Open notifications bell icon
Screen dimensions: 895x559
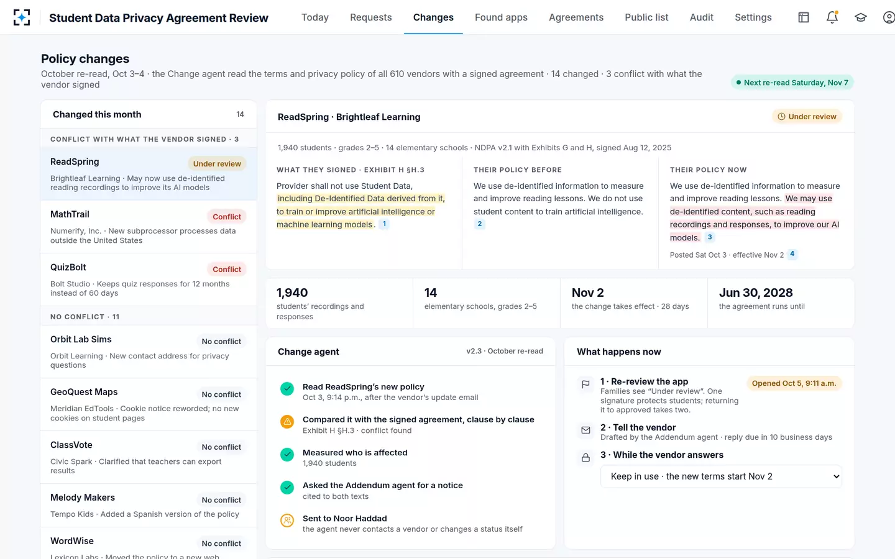pyautogui.click(x=832, y=17)
